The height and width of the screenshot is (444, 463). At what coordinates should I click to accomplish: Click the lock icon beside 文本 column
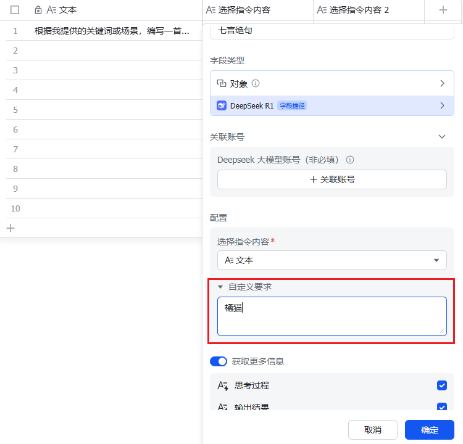click(x=38, y=10)
